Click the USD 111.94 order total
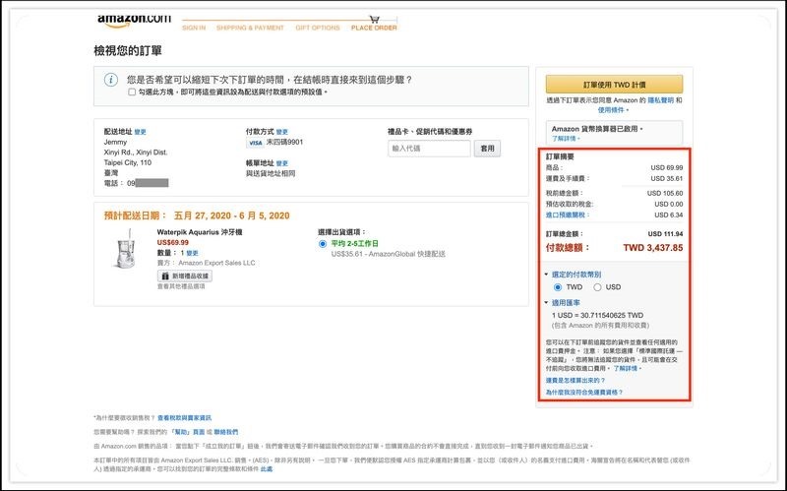 click(665, 234)
